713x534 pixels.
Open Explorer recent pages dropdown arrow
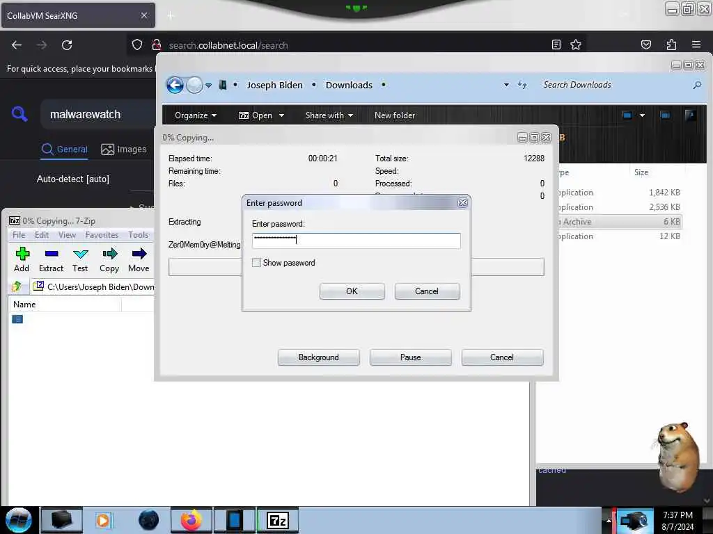click(208, 85)
